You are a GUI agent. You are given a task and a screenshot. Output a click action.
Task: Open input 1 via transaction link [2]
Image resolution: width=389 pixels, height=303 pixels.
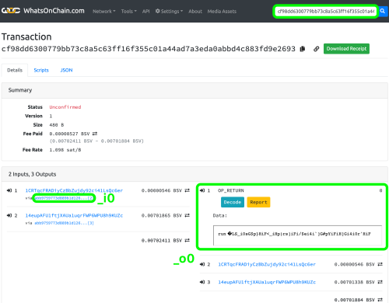(x=64, y=198)
